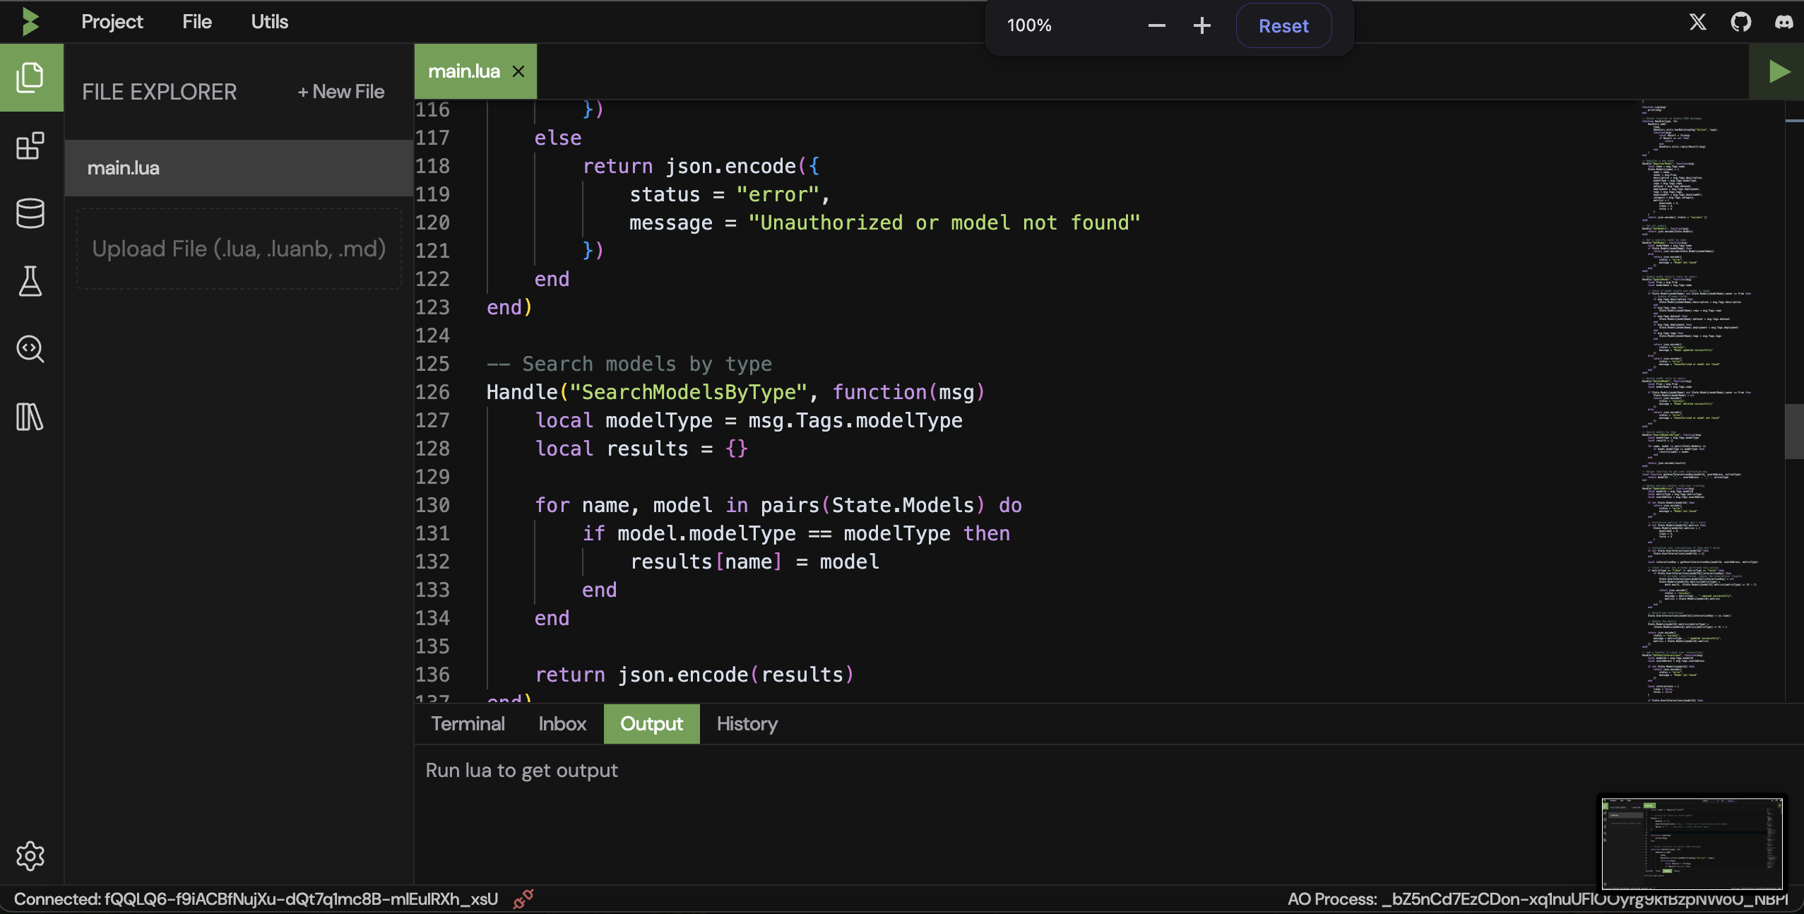Reset the zoom level
The image size is (1804, 914).
click(1283, 26)
